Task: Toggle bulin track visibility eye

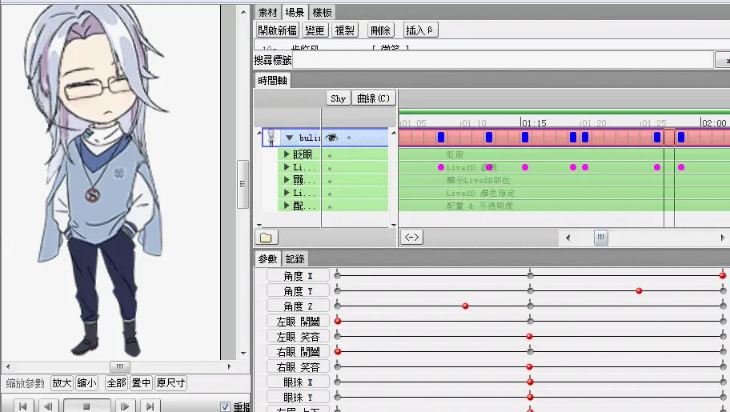Action: [331, 138]
